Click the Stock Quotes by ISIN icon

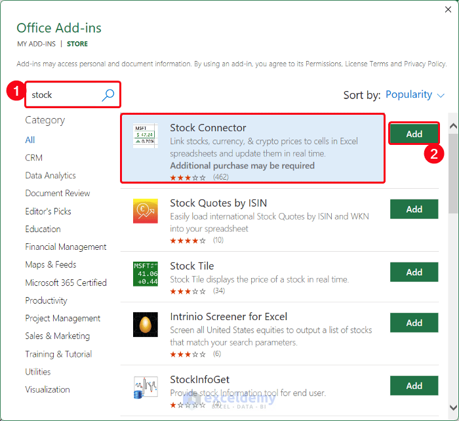pyautogui.click(x=145, y=210)
